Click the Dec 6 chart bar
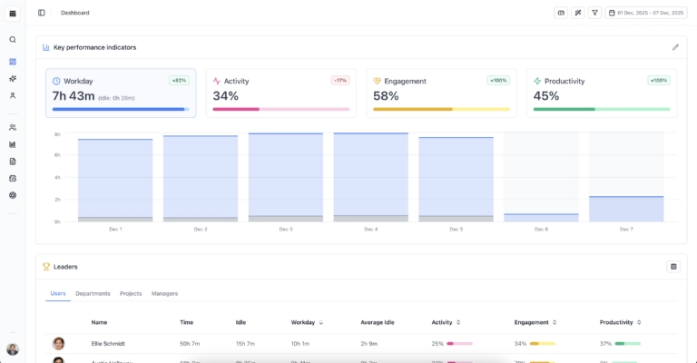697x363 pixels. click(541, 218)
